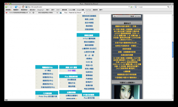Close the middle tab with its close icon
The width and height of the screenshot is (178, 107).
tap(57, 13)
